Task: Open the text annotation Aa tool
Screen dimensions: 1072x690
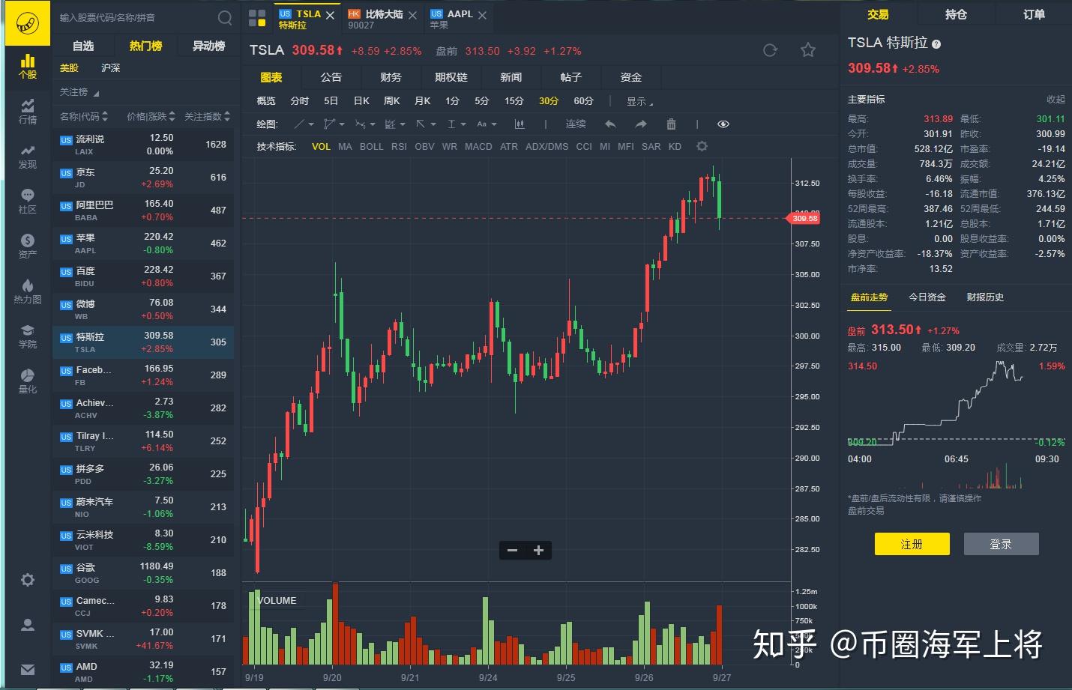Action: 481,124
